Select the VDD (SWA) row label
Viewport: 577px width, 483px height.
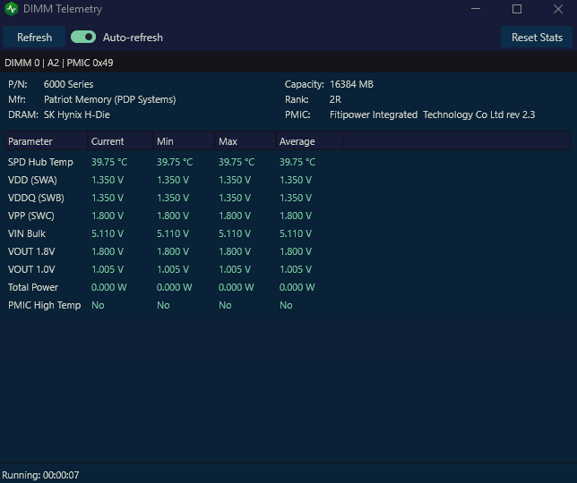(32, 180)
